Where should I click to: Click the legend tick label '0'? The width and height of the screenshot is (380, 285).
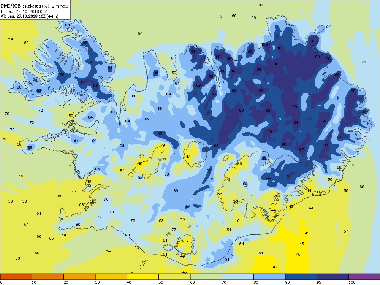[x=2, y=282]
